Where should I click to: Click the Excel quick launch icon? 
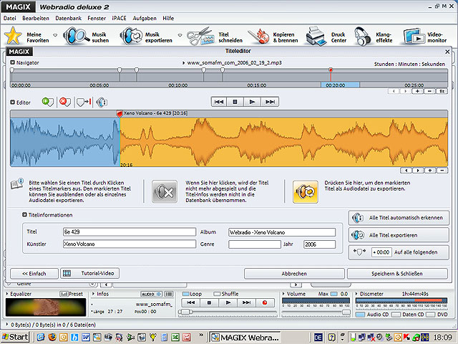(175, 338)
